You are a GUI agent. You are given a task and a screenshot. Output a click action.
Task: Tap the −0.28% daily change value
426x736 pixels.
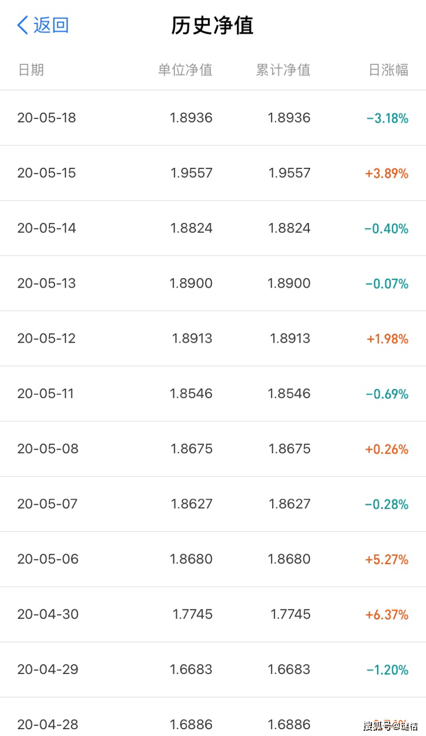(x=386, y=505)
